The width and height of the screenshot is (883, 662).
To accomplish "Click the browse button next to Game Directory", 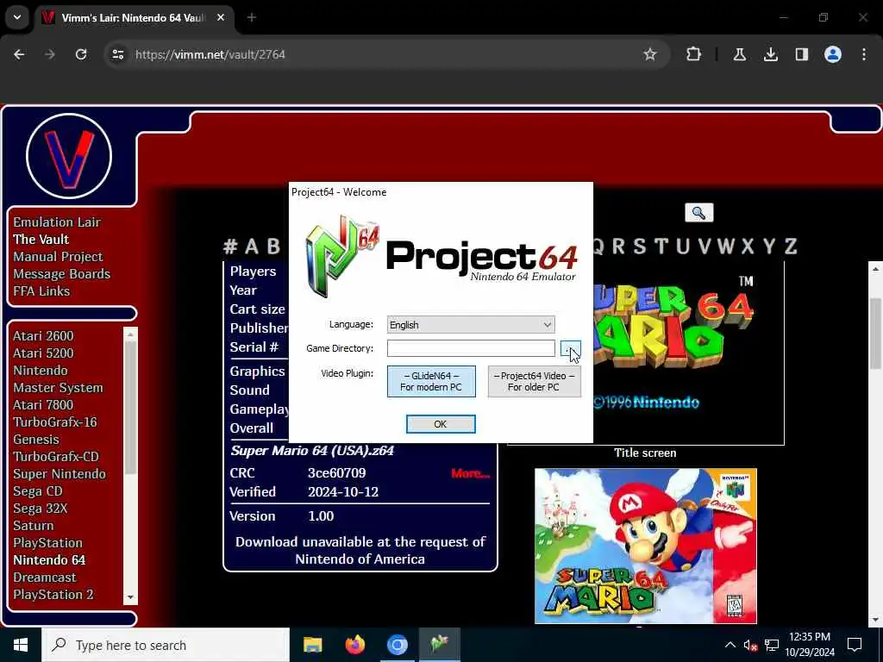I will point(571,348).
